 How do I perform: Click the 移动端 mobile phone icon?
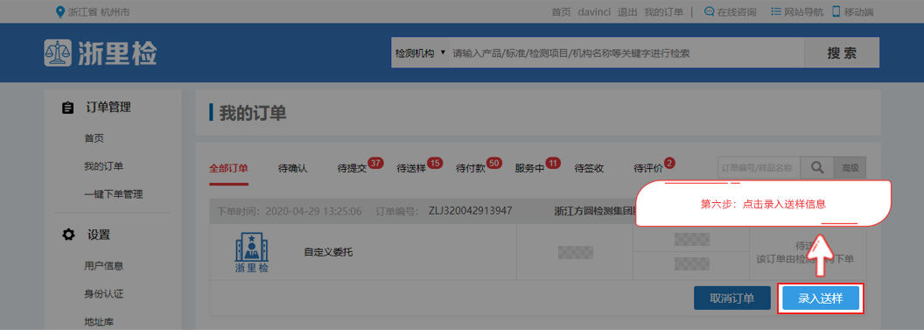[x=836, y=11]
